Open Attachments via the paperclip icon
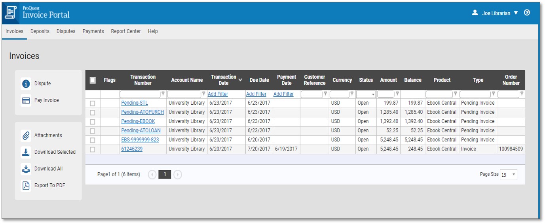This screenshot has width=545, height=224. pyautogui.click(x=26, y=136)
